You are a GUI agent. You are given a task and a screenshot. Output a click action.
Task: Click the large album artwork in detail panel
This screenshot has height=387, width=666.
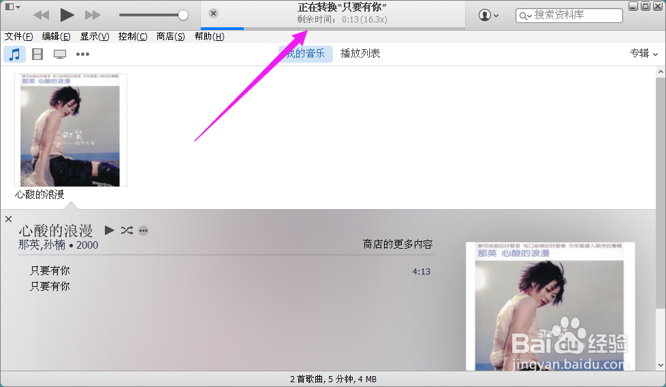point(550,307)
